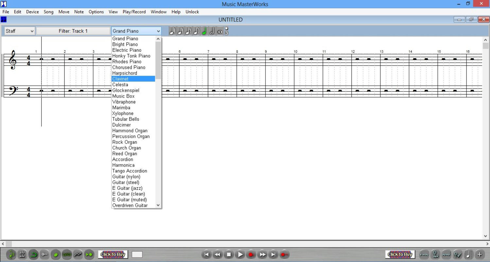Click the plus icon at bottom right
The height and width of the screenshot is (262, 490).
click(480, 254)
